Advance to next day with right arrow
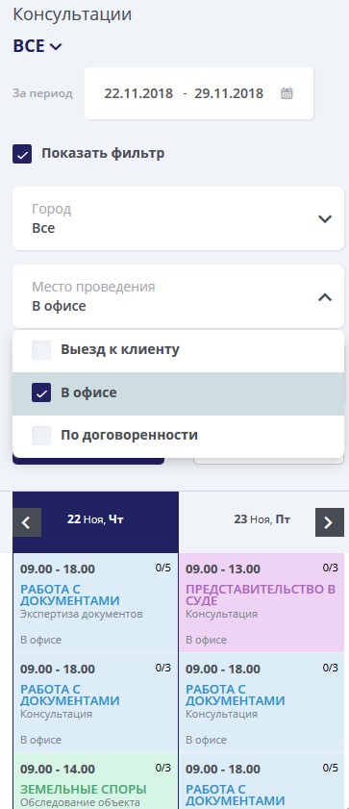The height and width of the screenshot is (809, 349). 329,522
